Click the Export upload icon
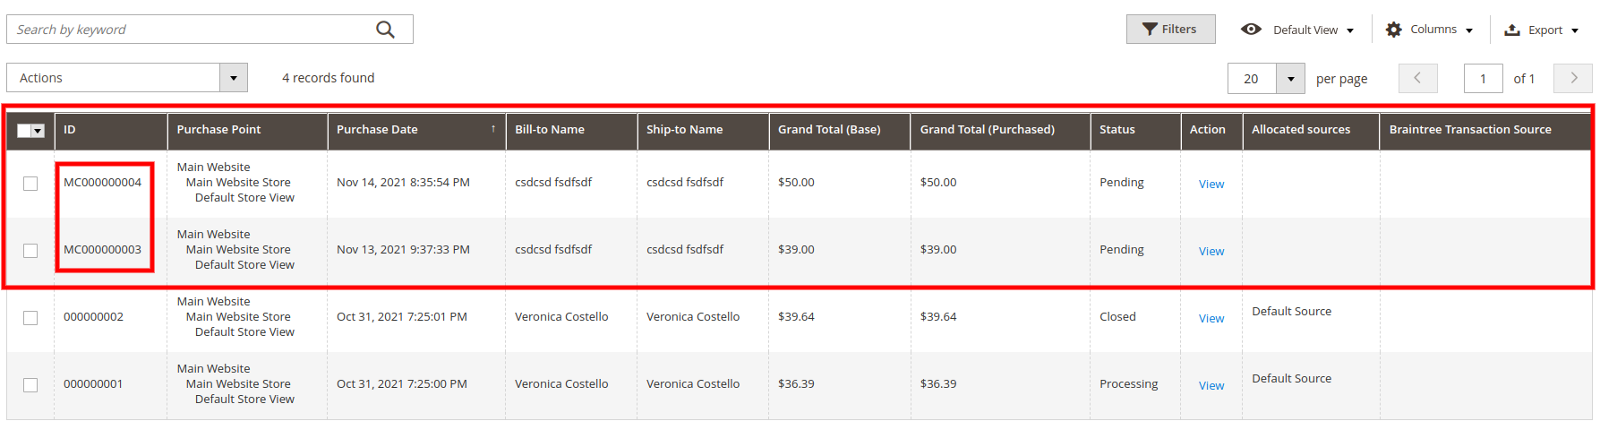The width and height of the screenshot is (1600, 447). [x=1512, y=30]
